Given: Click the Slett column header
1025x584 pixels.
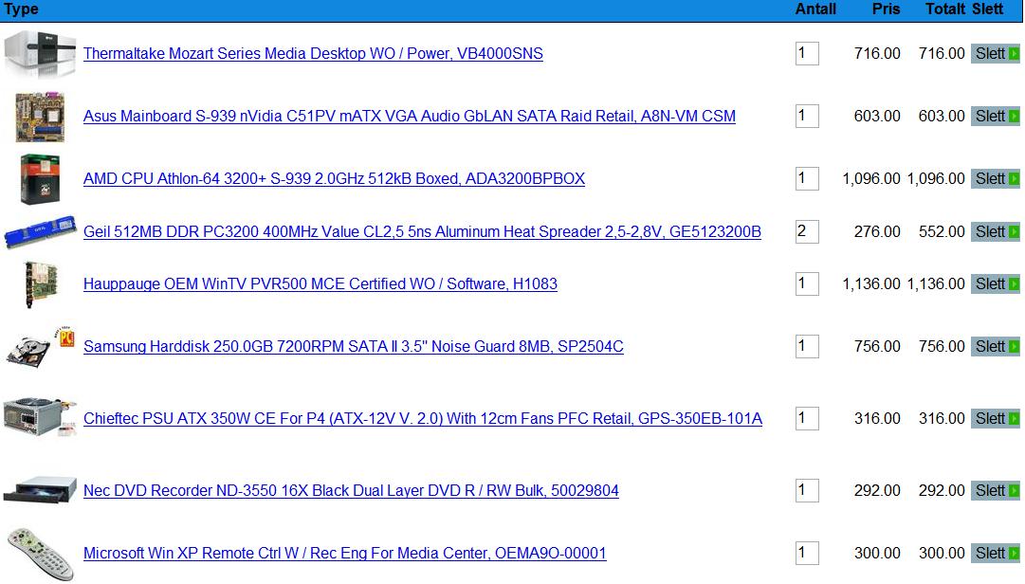Looking at the screenshot, I should pos(987,9).
